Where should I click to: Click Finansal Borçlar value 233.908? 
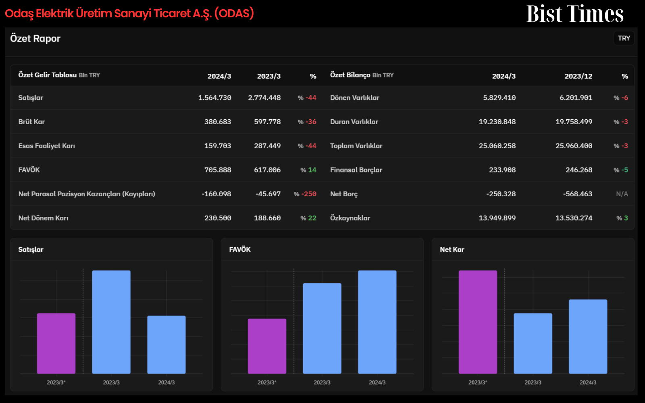click(x=502, y=170)
